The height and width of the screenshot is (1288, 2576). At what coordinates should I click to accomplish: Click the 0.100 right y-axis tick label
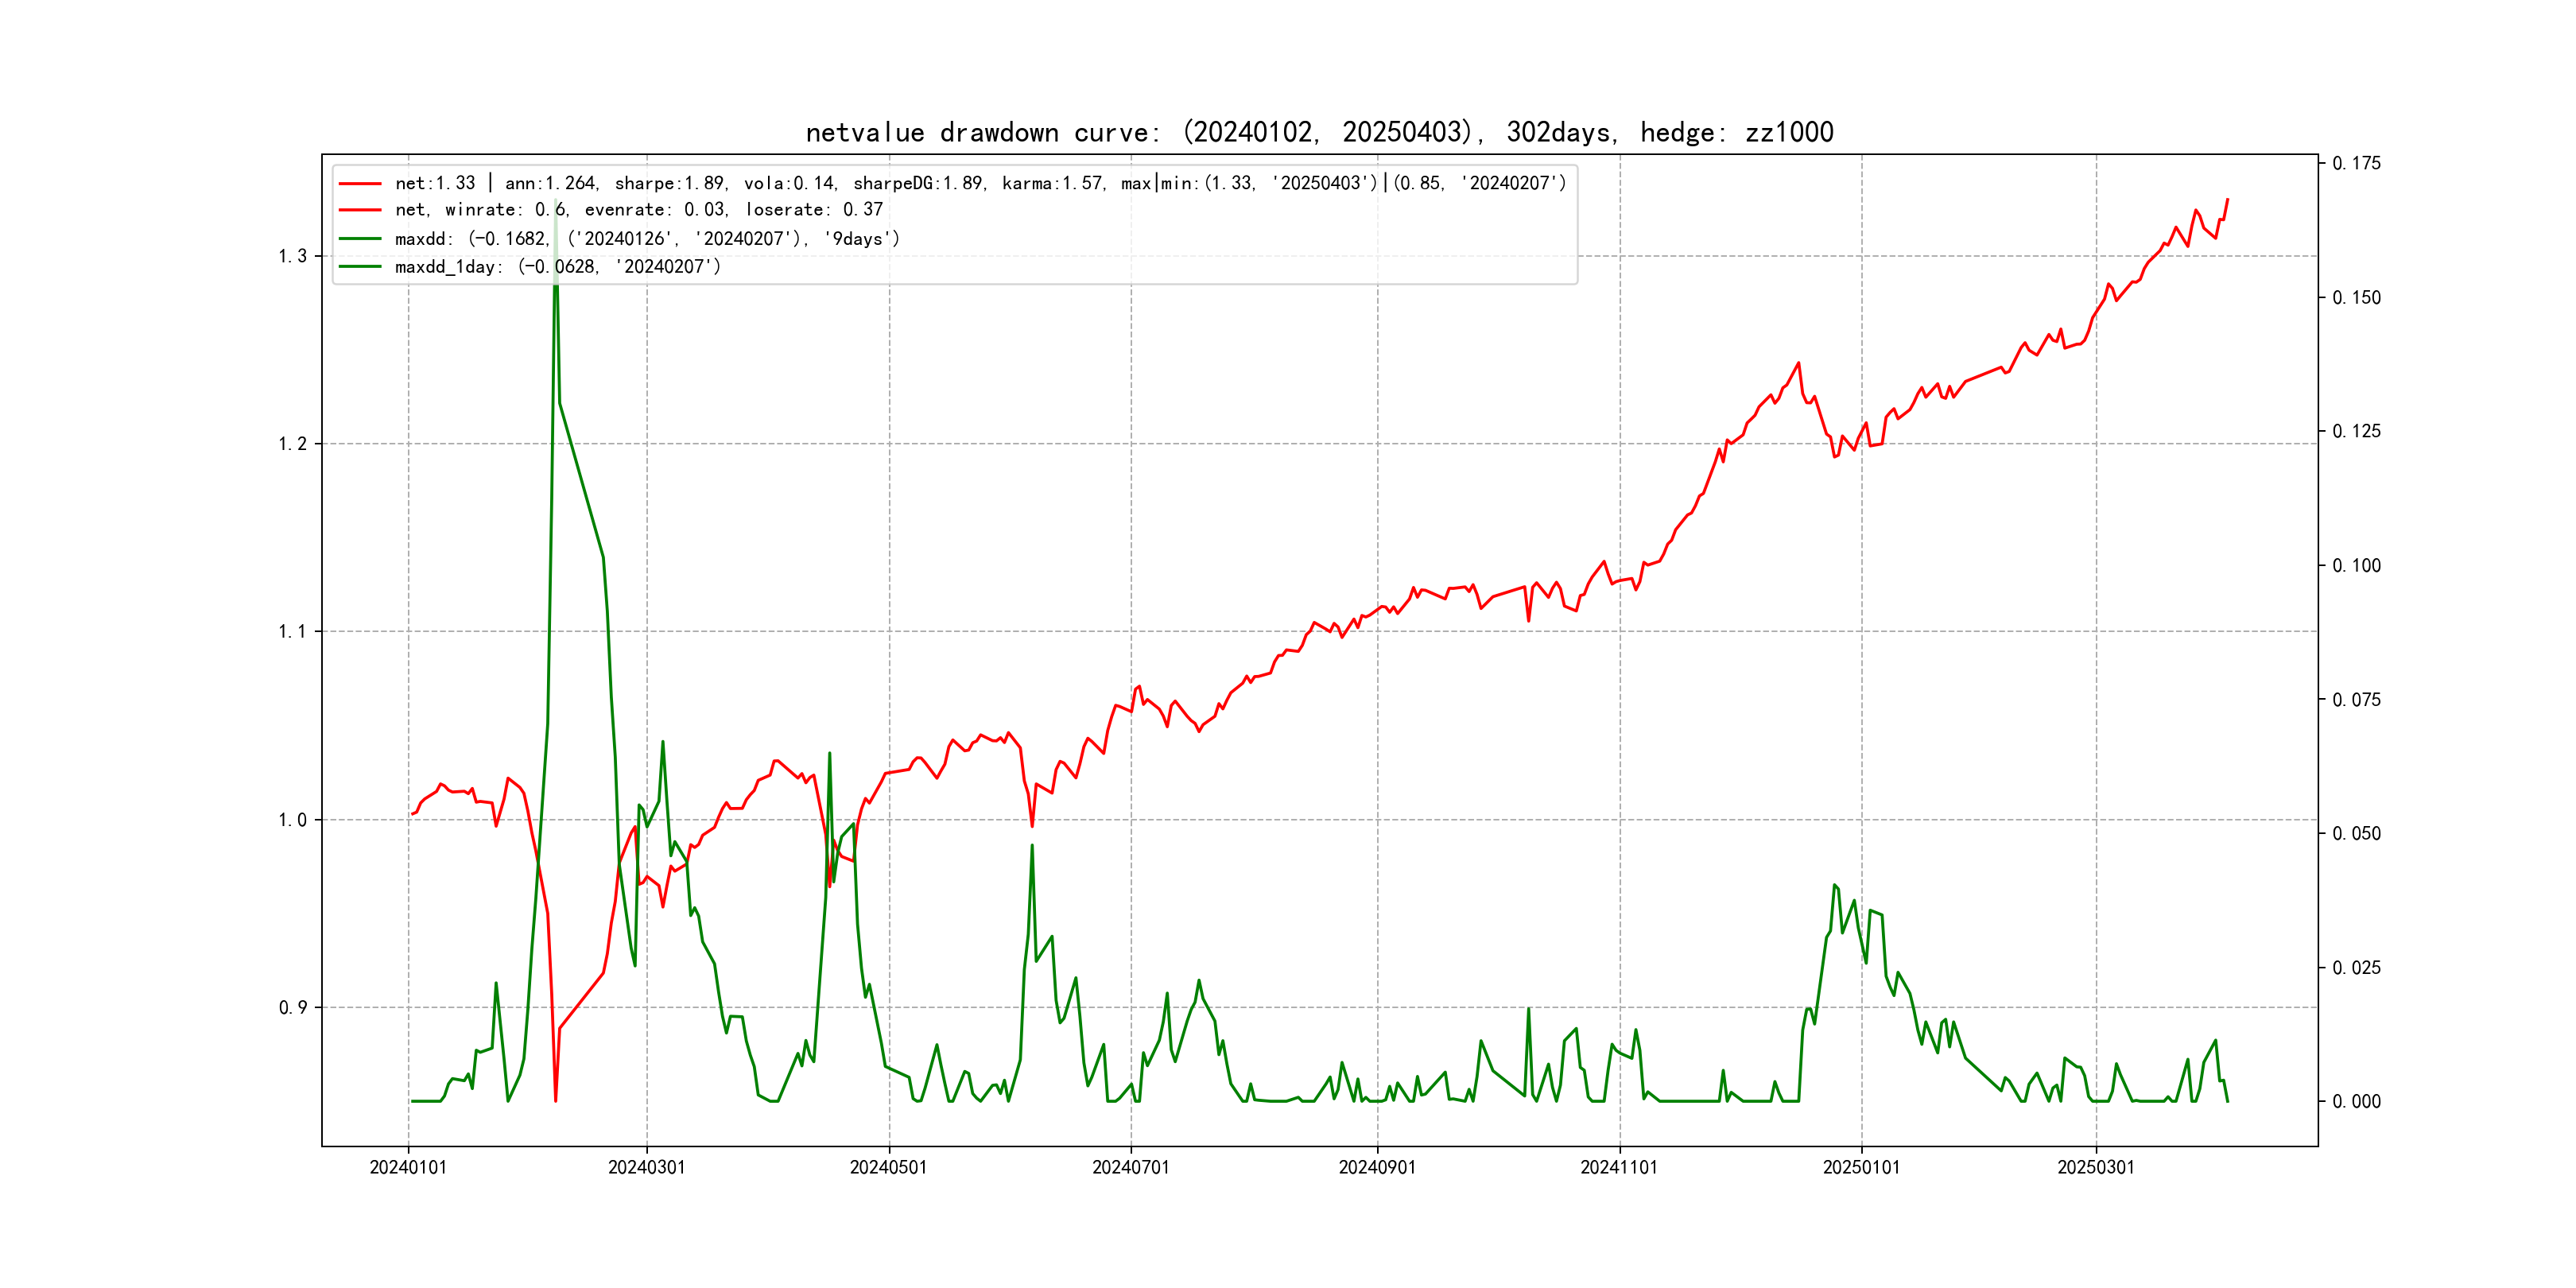coord(2356,566)
